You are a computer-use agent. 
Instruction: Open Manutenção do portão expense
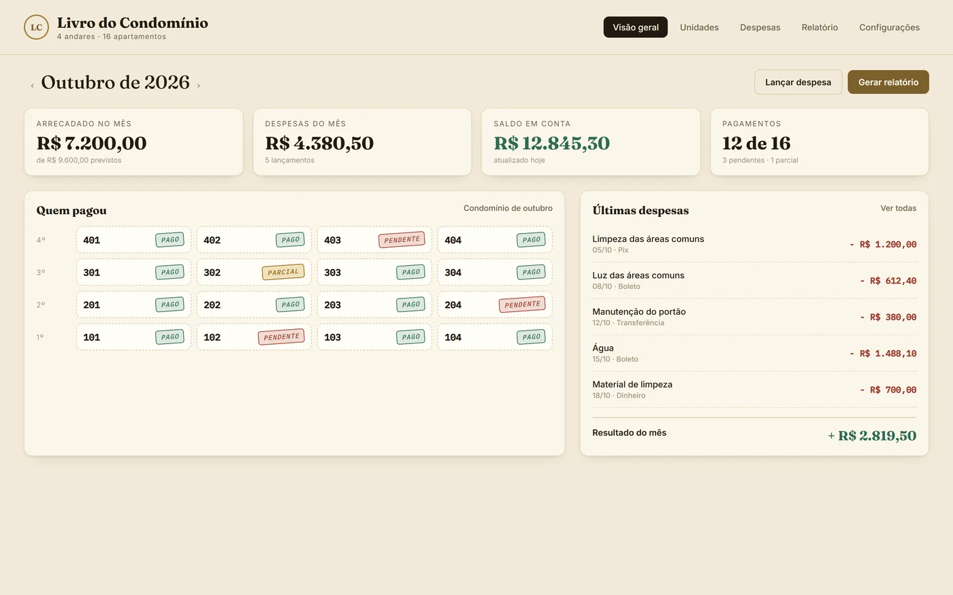(754, 317)
